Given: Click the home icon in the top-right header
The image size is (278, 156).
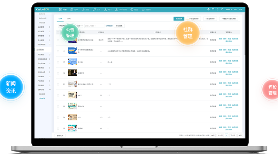Looking at the screenshot, I should coord(208,10).
